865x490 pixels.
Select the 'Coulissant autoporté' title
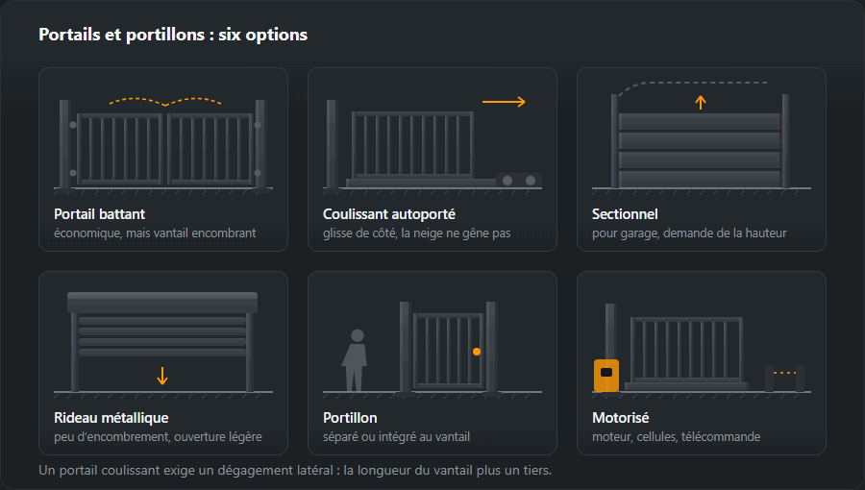point(389,214)
